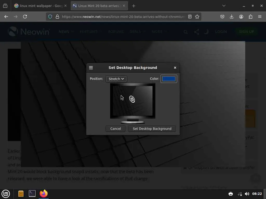Open Neowin NEWS menu
Viewport: 266px width, 199px height.
(66, 32)
